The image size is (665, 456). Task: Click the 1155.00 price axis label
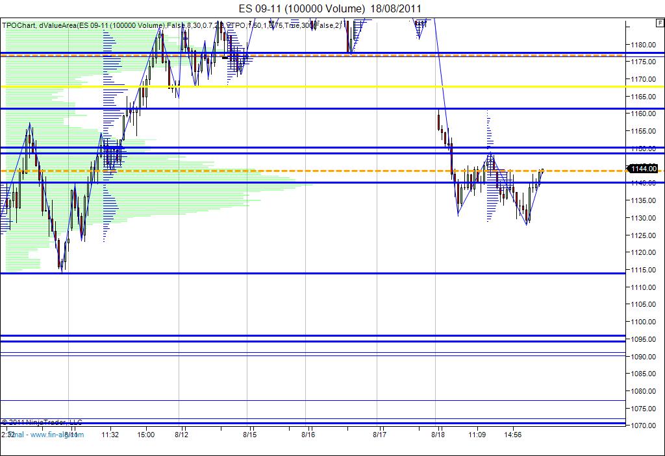point(644,131)
